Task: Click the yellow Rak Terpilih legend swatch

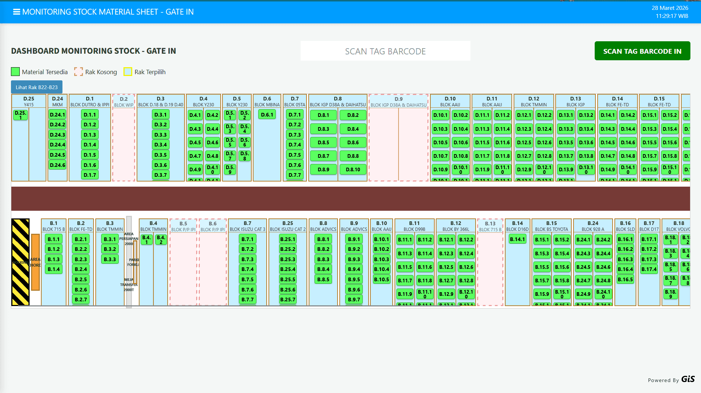Action: (128, 72)
